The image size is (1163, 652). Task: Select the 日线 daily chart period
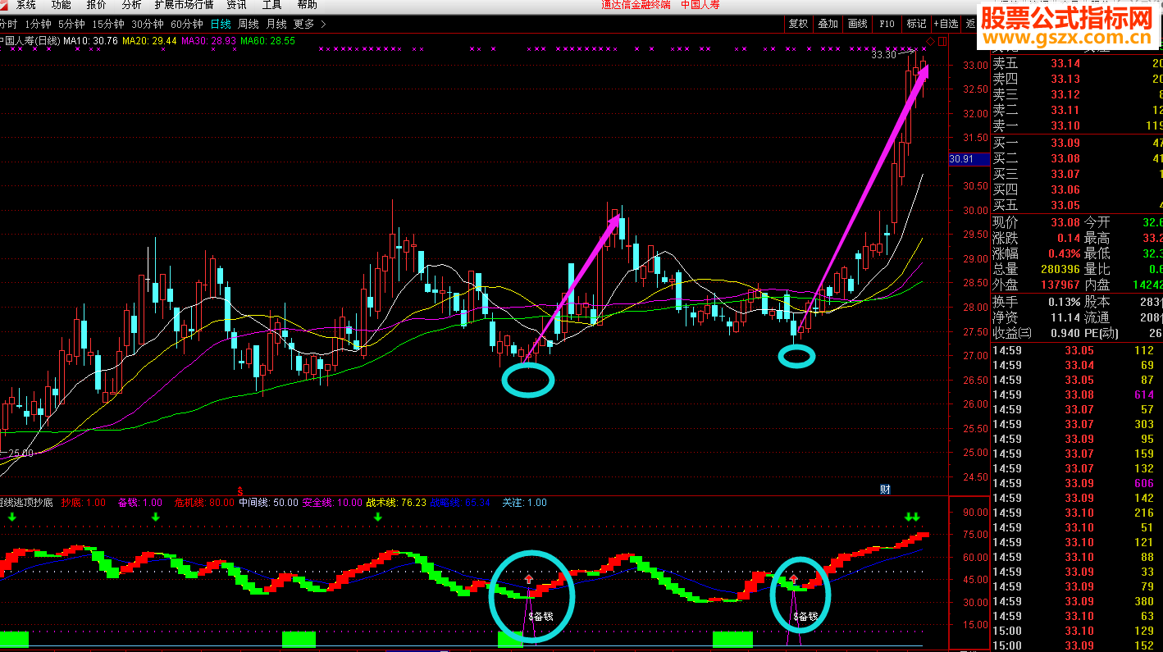[x=221, y=24]
